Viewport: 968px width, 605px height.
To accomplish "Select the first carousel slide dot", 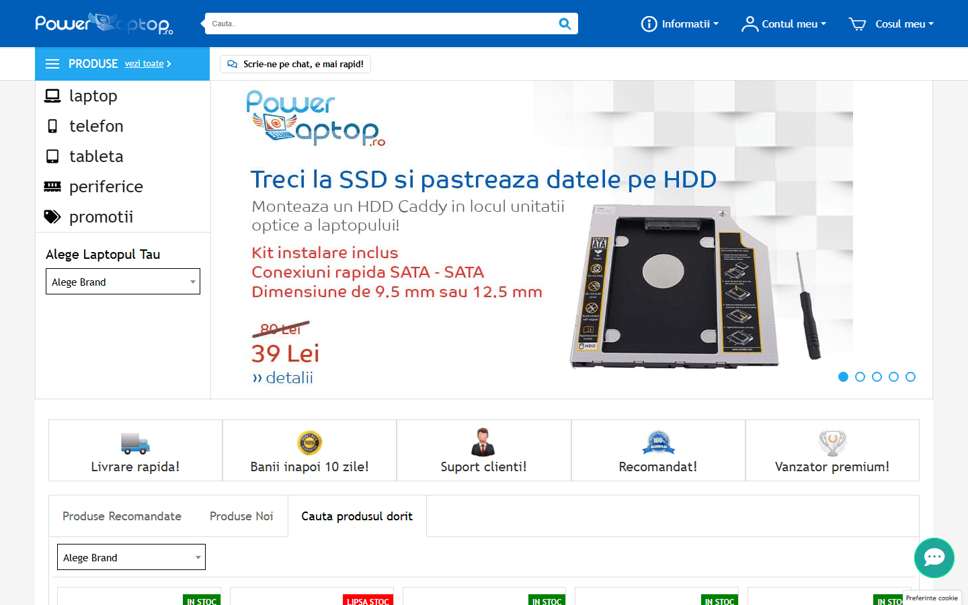I will tap(843, 377).
